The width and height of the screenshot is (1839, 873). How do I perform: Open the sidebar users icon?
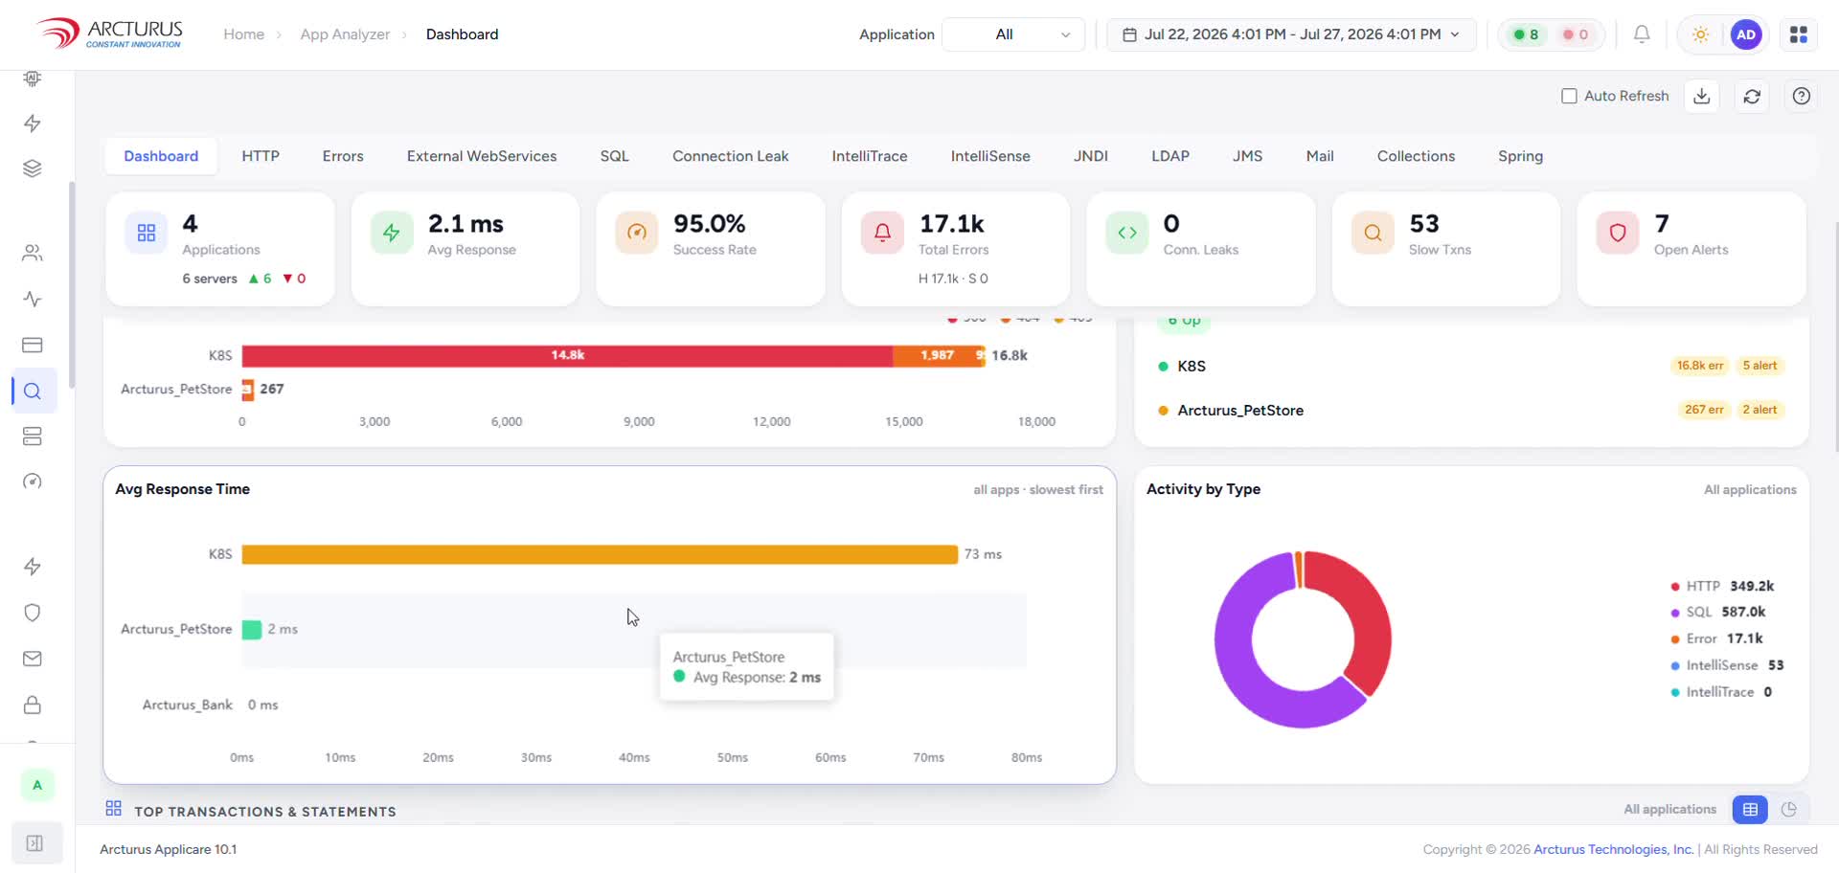pos(33,253)
